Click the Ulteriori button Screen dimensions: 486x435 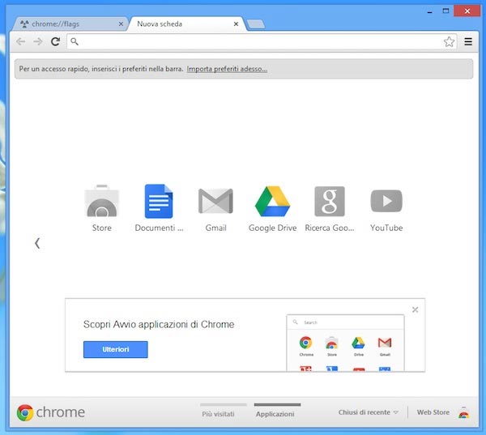[x=116, y=349]
